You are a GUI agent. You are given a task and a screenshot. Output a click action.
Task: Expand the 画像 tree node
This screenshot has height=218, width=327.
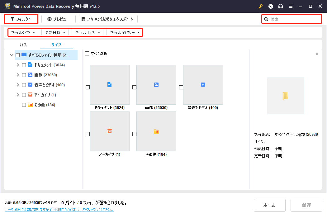(x=18, y=75)
